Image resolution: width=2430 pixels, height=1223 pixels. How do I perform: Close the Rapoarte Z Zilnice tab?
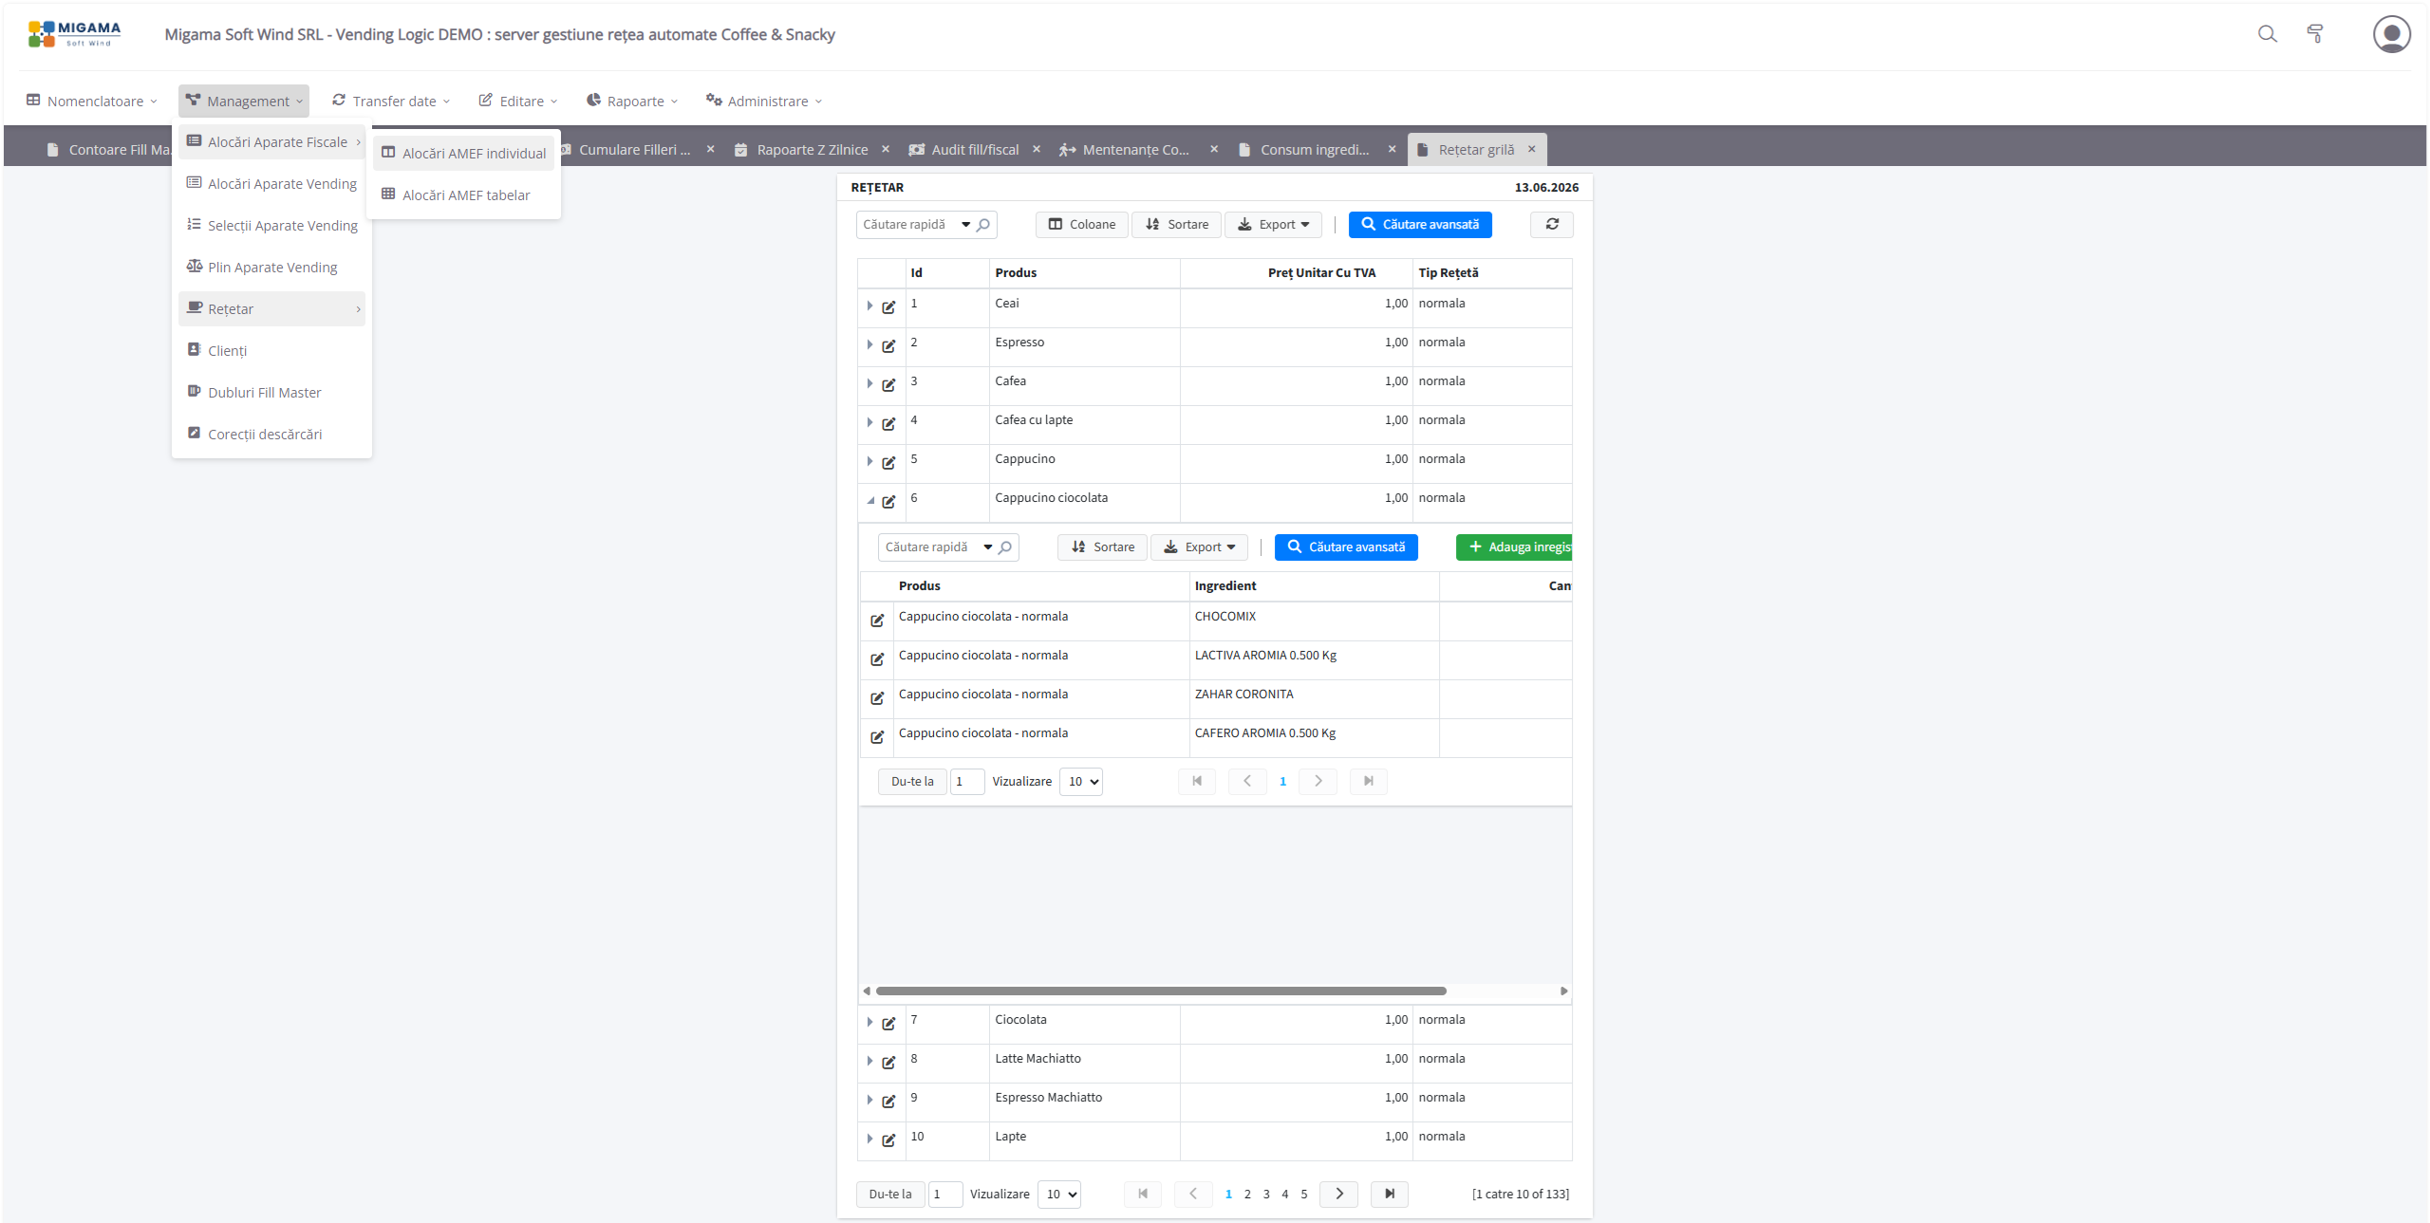click(x=886, y=149)
